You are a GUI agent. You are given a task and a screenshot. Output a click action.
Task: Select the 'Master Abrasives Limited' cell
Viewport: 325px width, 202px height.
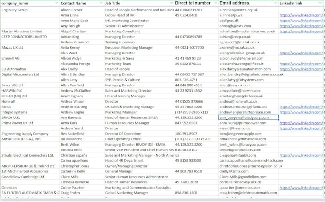[x=30, y=32]
